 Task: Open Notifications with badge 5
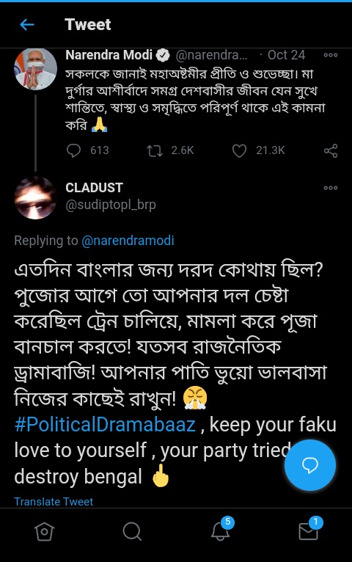(221, 529)
